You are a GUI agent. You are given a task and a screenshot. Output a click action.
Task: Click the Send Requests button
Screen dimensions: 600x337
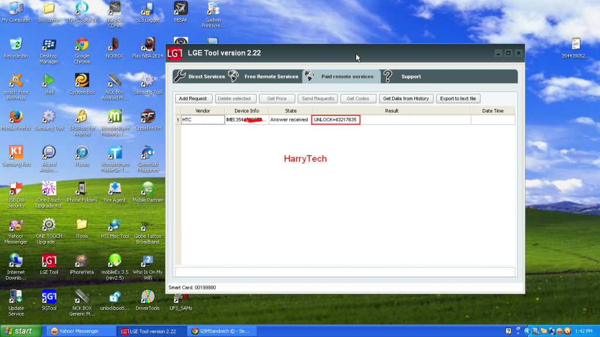318,98
